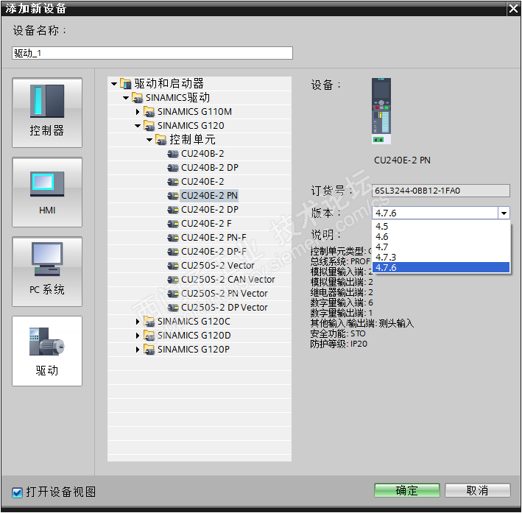The height and width of the screenshot is (513, 522).
Task: Open the 版本 version dropdown arrow
Action: [504, 213]
